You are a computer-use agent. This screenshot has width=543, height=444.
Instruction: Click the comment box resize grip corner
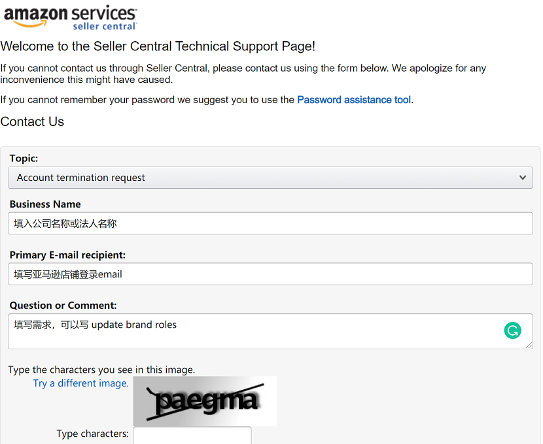coord(529,345)
